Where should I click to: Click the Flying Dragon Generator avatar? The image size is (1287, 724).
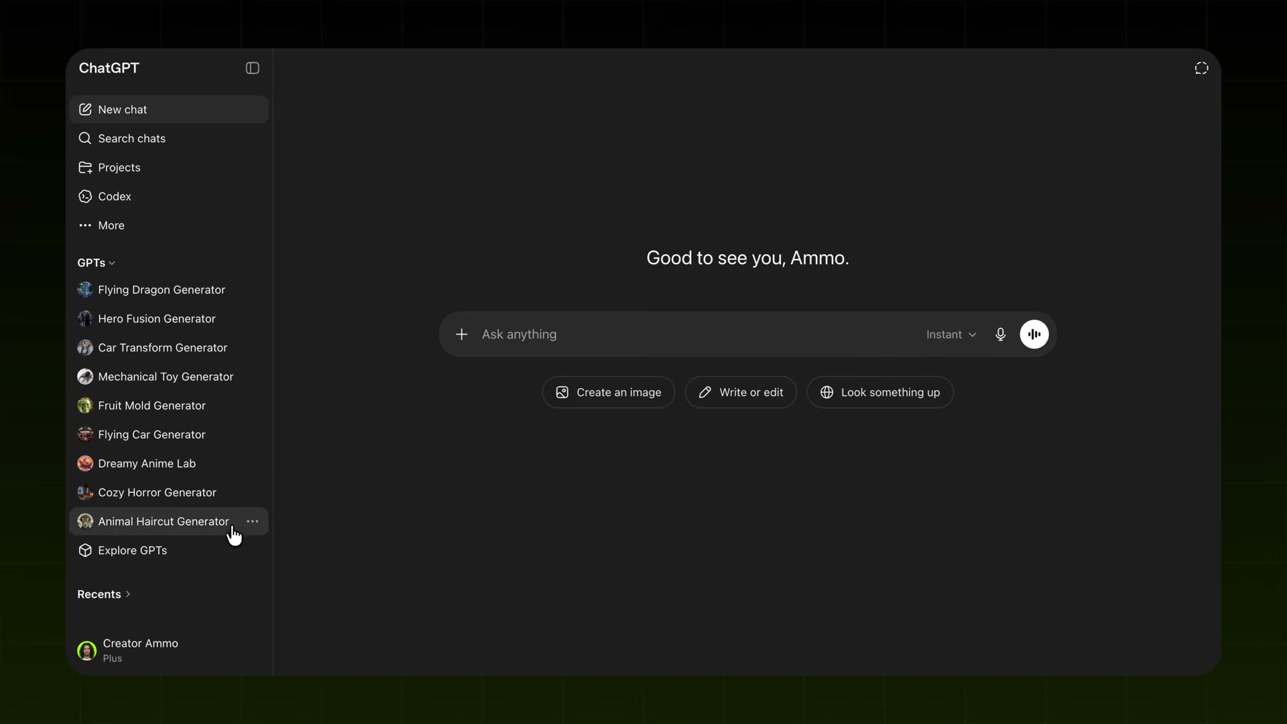[x=85, y=290]
